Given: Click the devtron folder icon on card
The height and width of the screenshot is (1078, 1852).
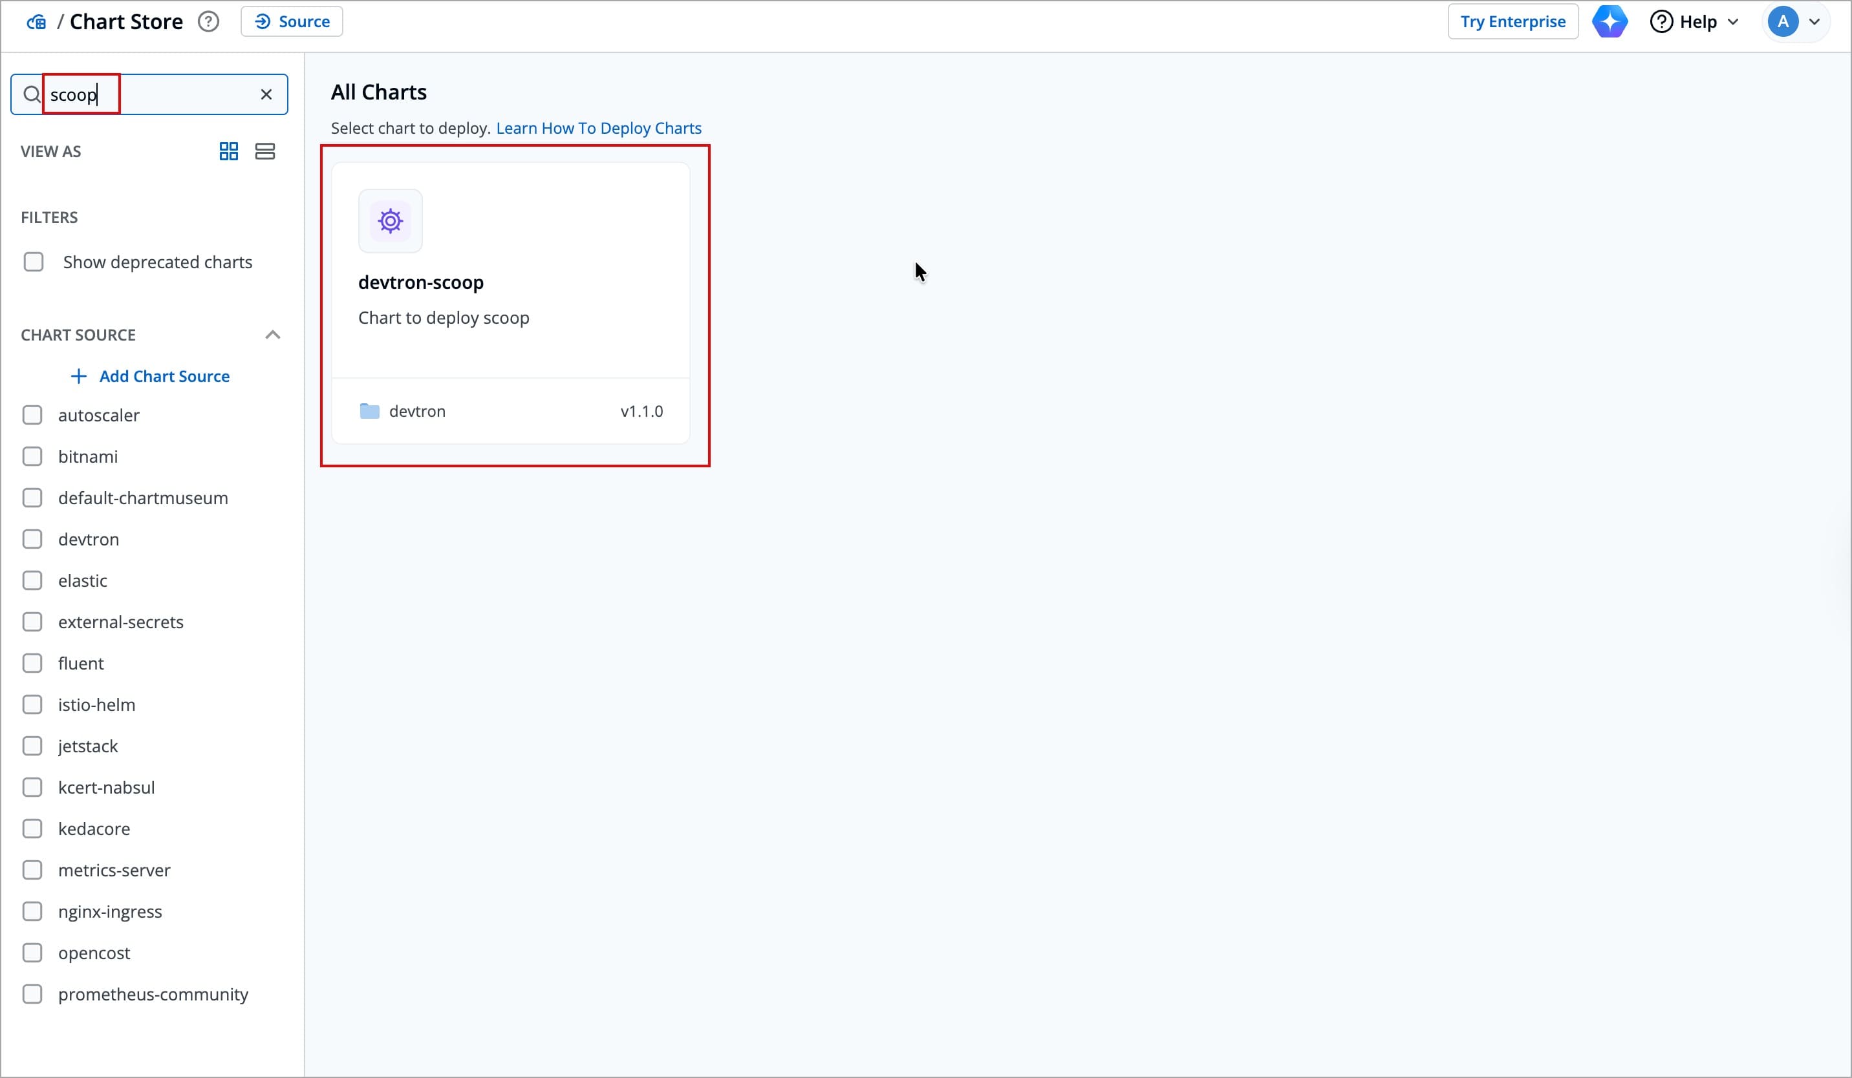Looking at the screenshot, I should pyautogui.click(x=370, y=411).
